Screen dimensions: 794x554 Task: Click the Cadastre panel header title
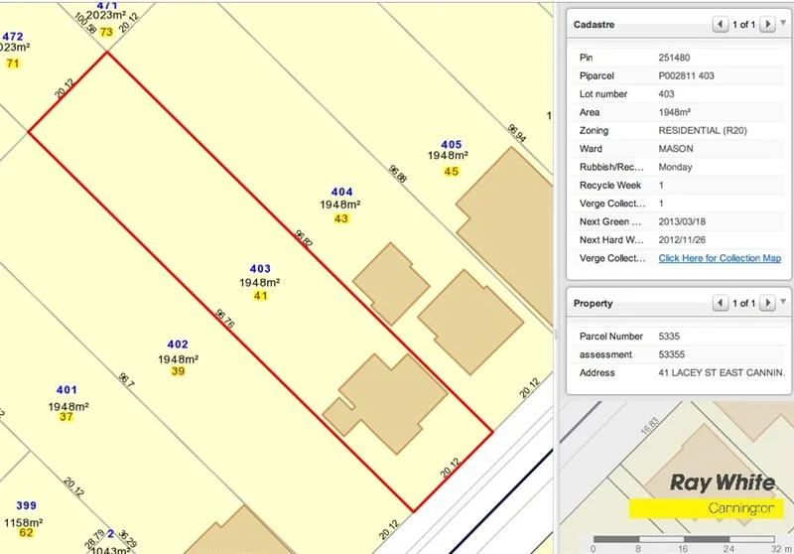pyautogui.click(x=596, y=24)
